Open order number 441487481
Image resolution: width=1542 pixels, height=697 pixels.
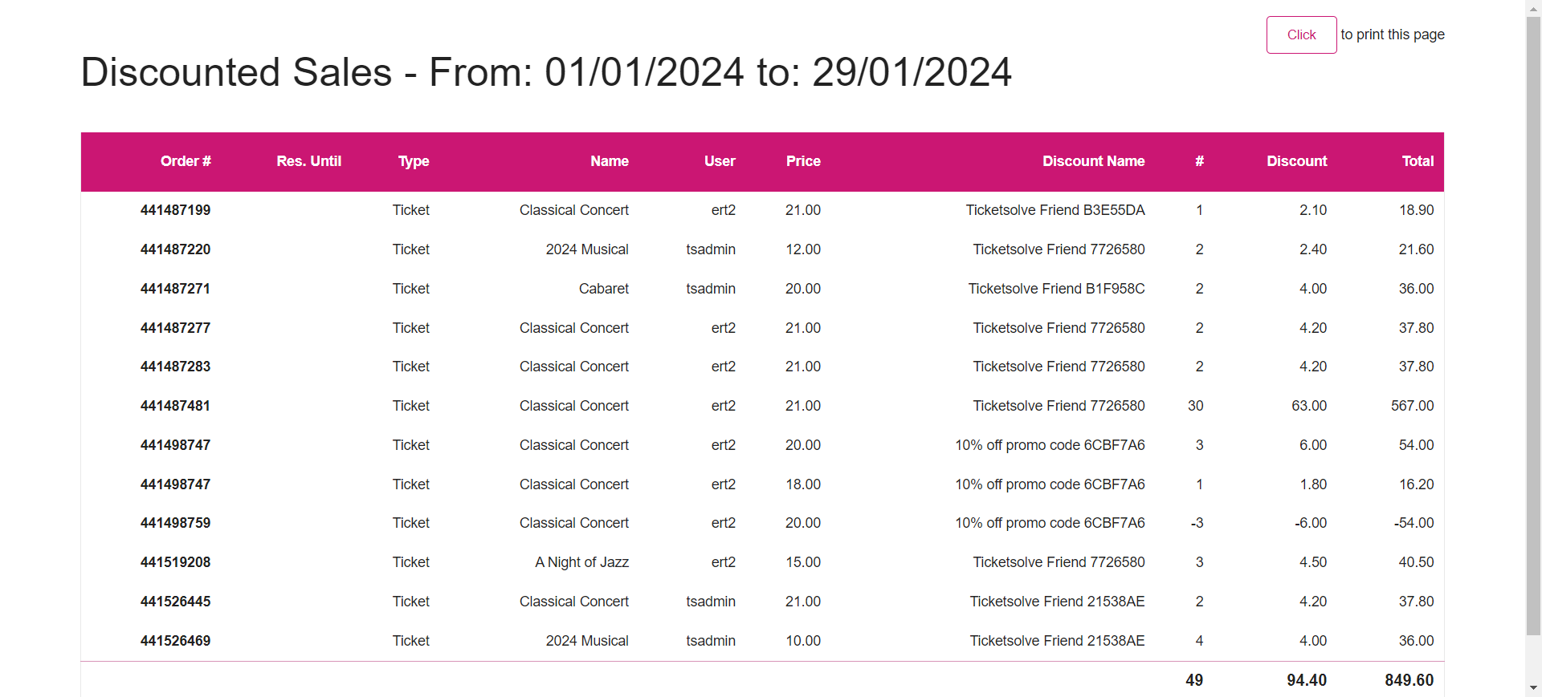(175, 406)
